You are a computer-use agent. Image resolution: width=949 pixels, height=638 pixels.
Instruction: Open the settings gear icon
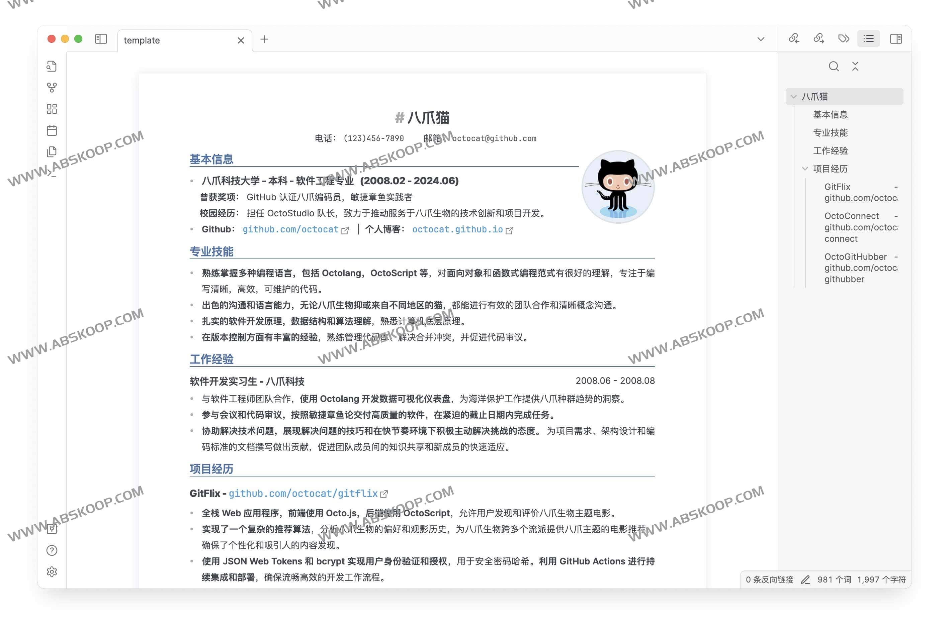click(52, 572)
